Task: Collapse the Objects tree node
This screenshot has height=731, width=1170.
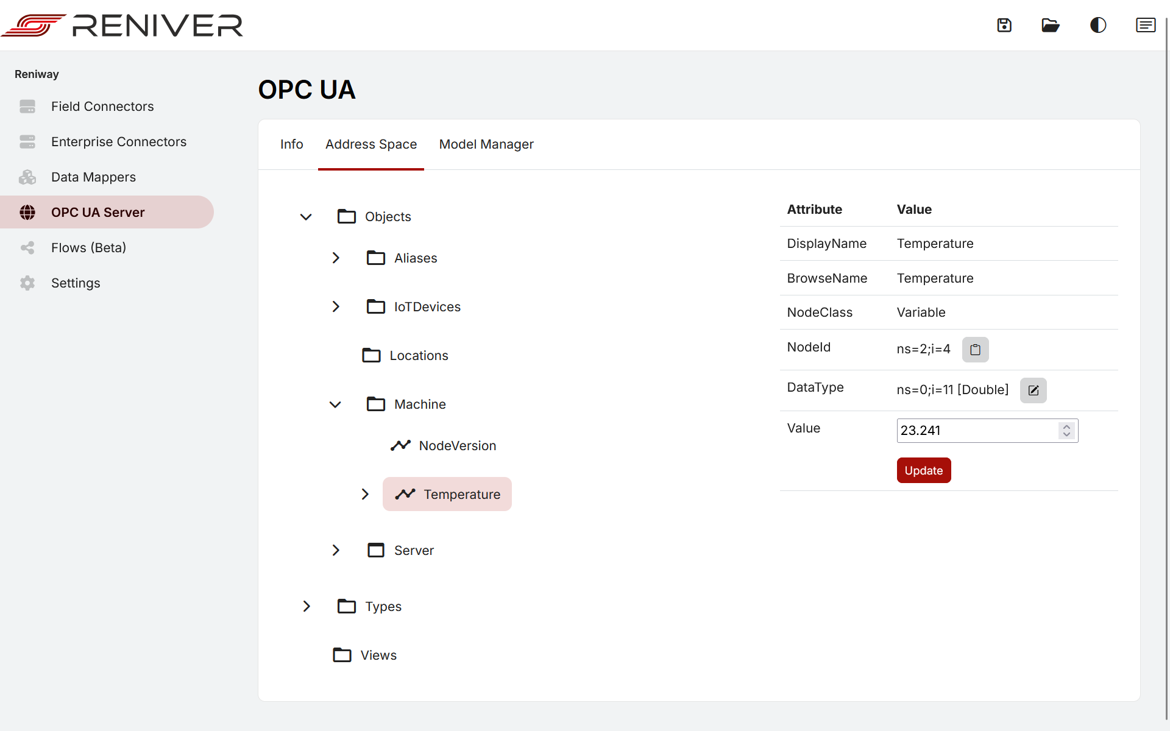Action: pyautogui.click(x=306, y=217)
